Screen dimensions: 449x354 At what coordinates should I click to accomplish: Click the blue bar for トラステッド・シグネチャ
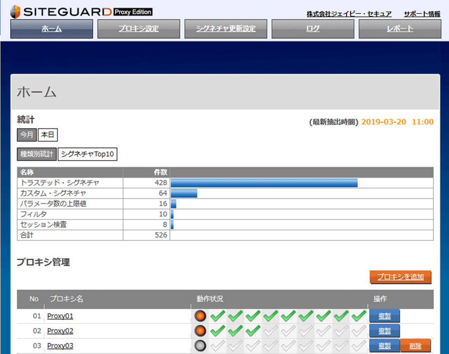265,182
